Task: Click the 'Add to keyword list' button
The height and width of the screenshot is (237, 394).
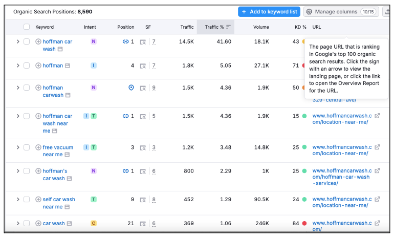Action: 269,12
